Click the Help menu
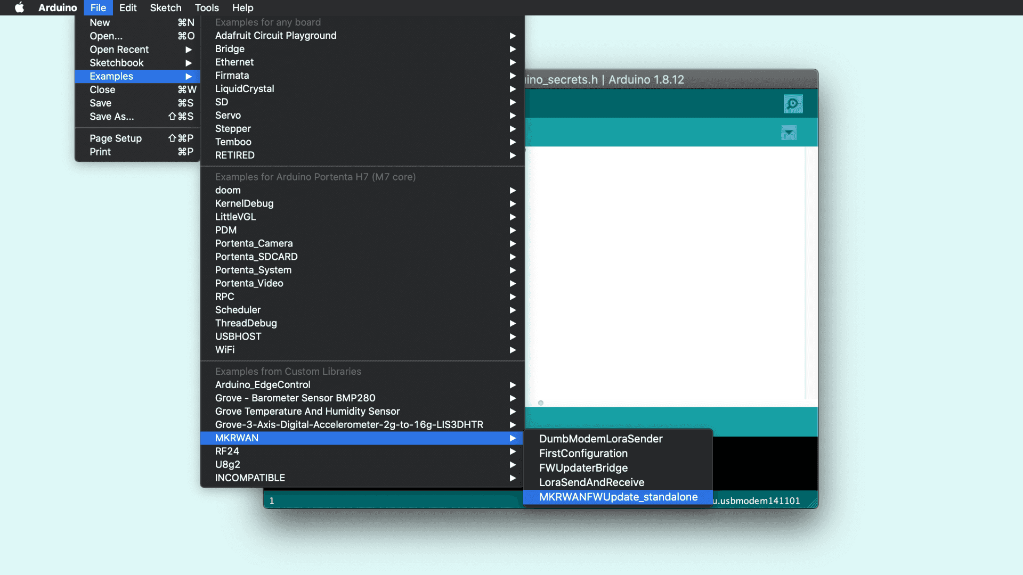This screenshot has width=1023, height=575. [242, 7]
